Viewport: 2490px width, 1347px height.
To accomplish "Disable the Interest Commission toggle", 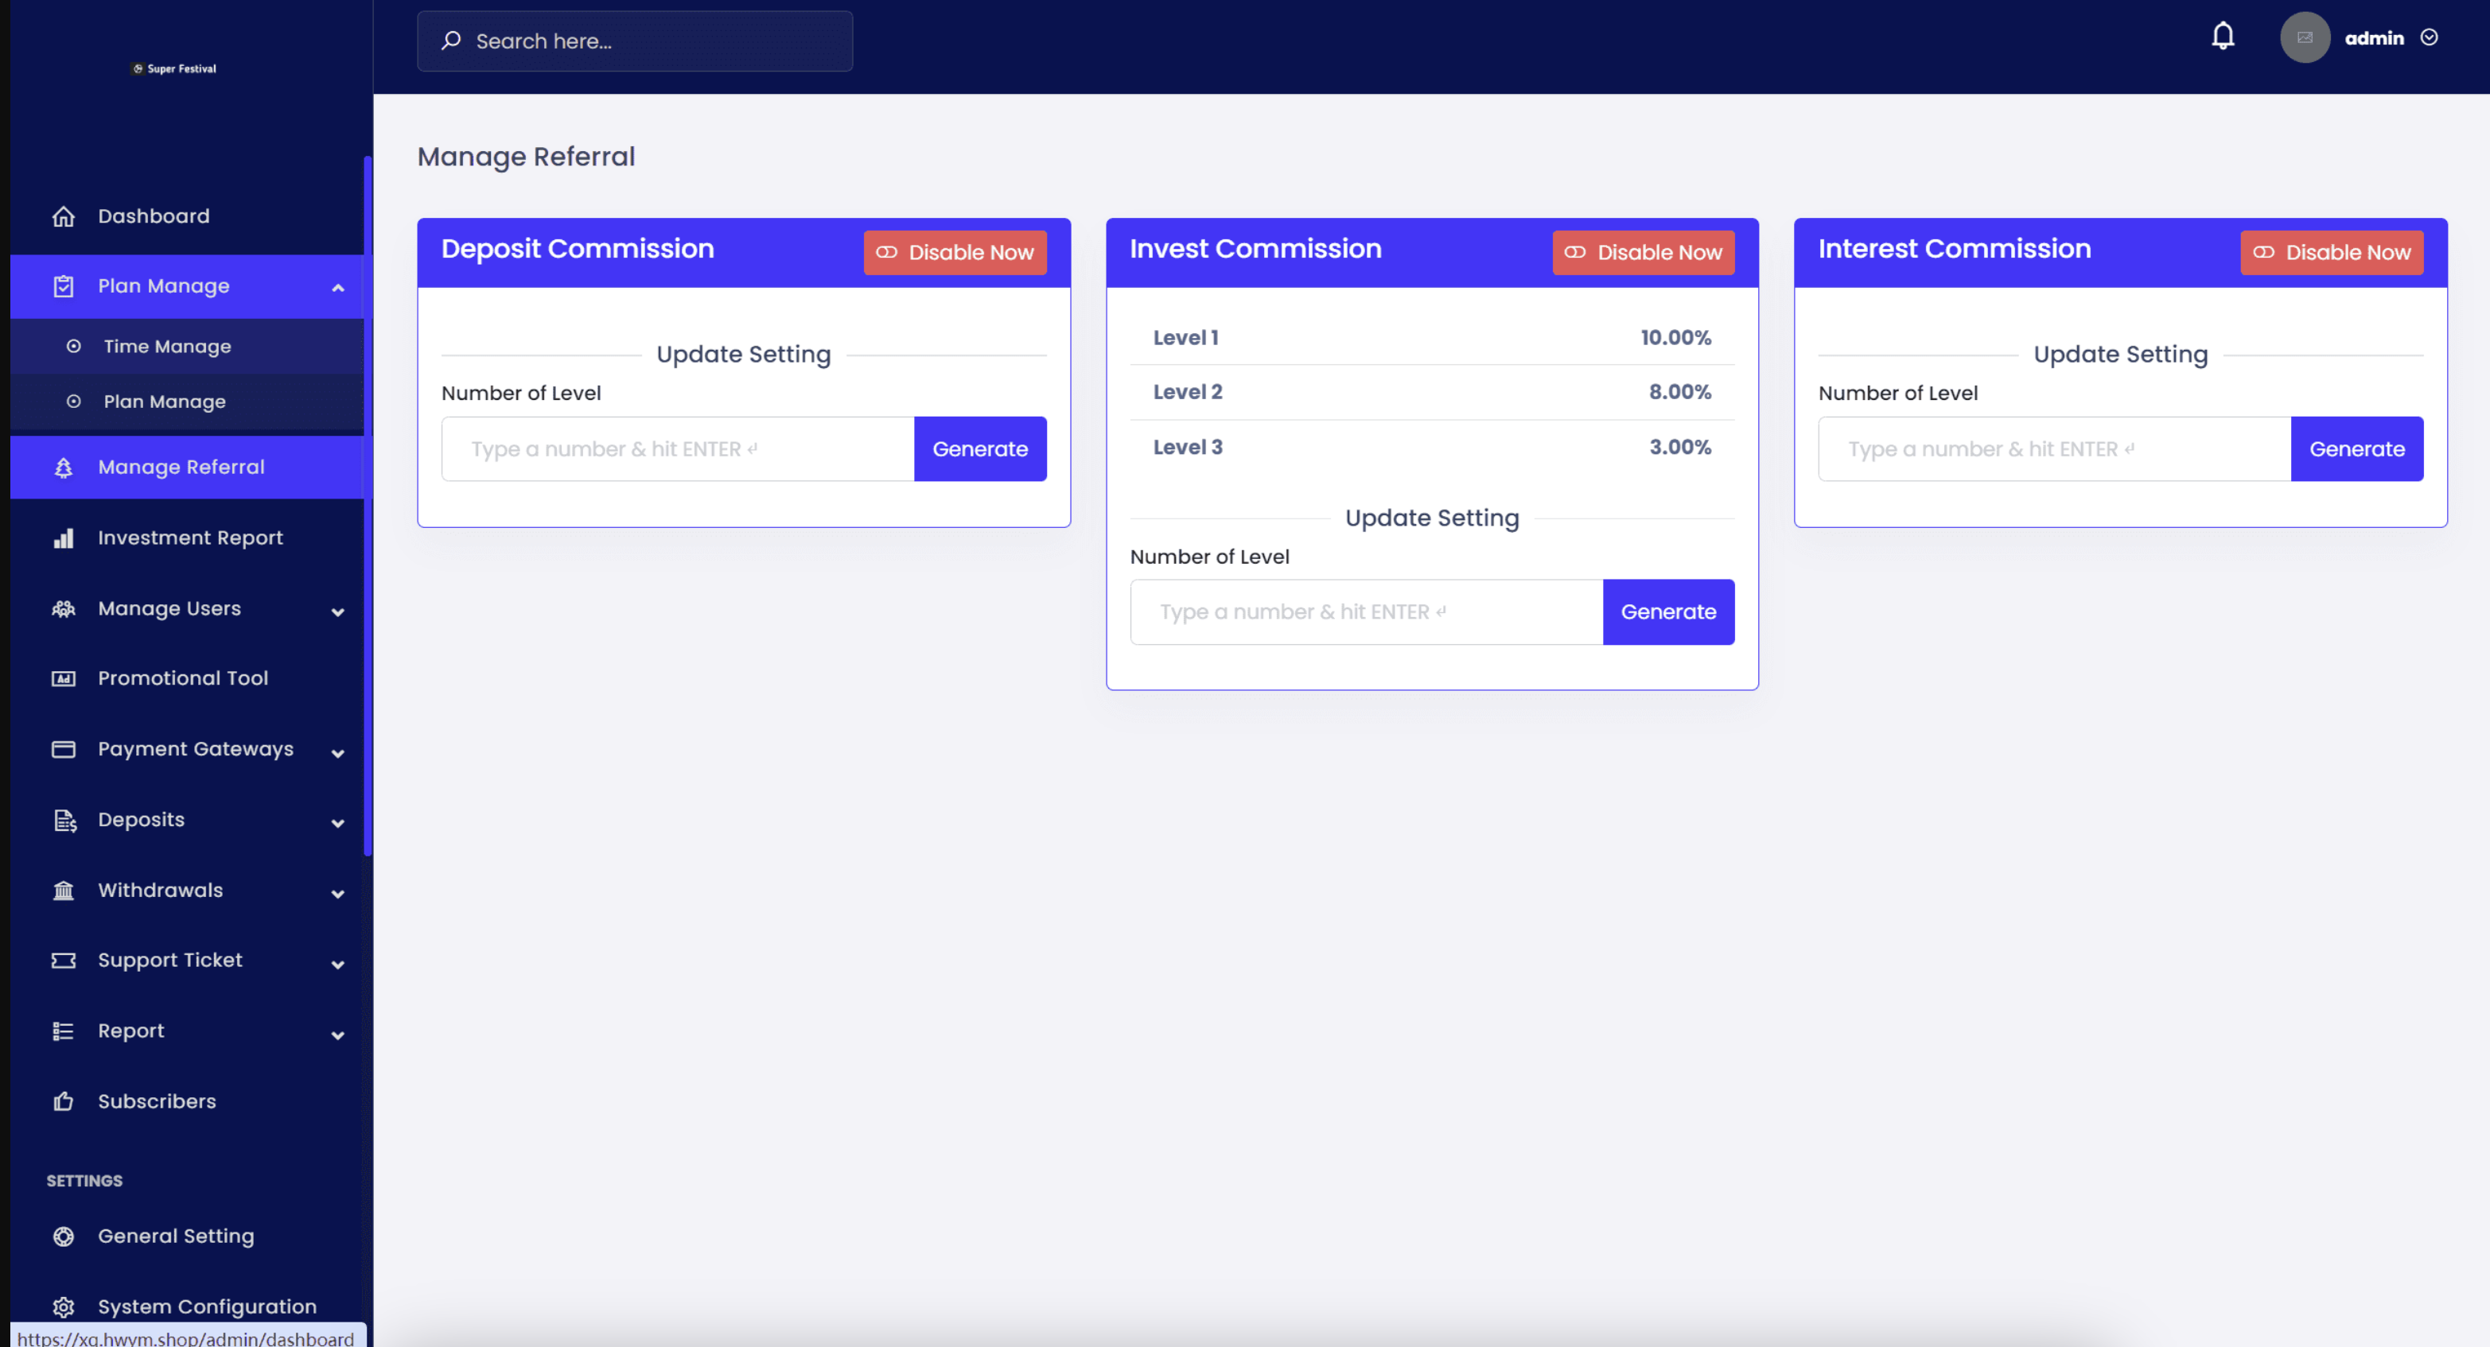I will 2331,252.
